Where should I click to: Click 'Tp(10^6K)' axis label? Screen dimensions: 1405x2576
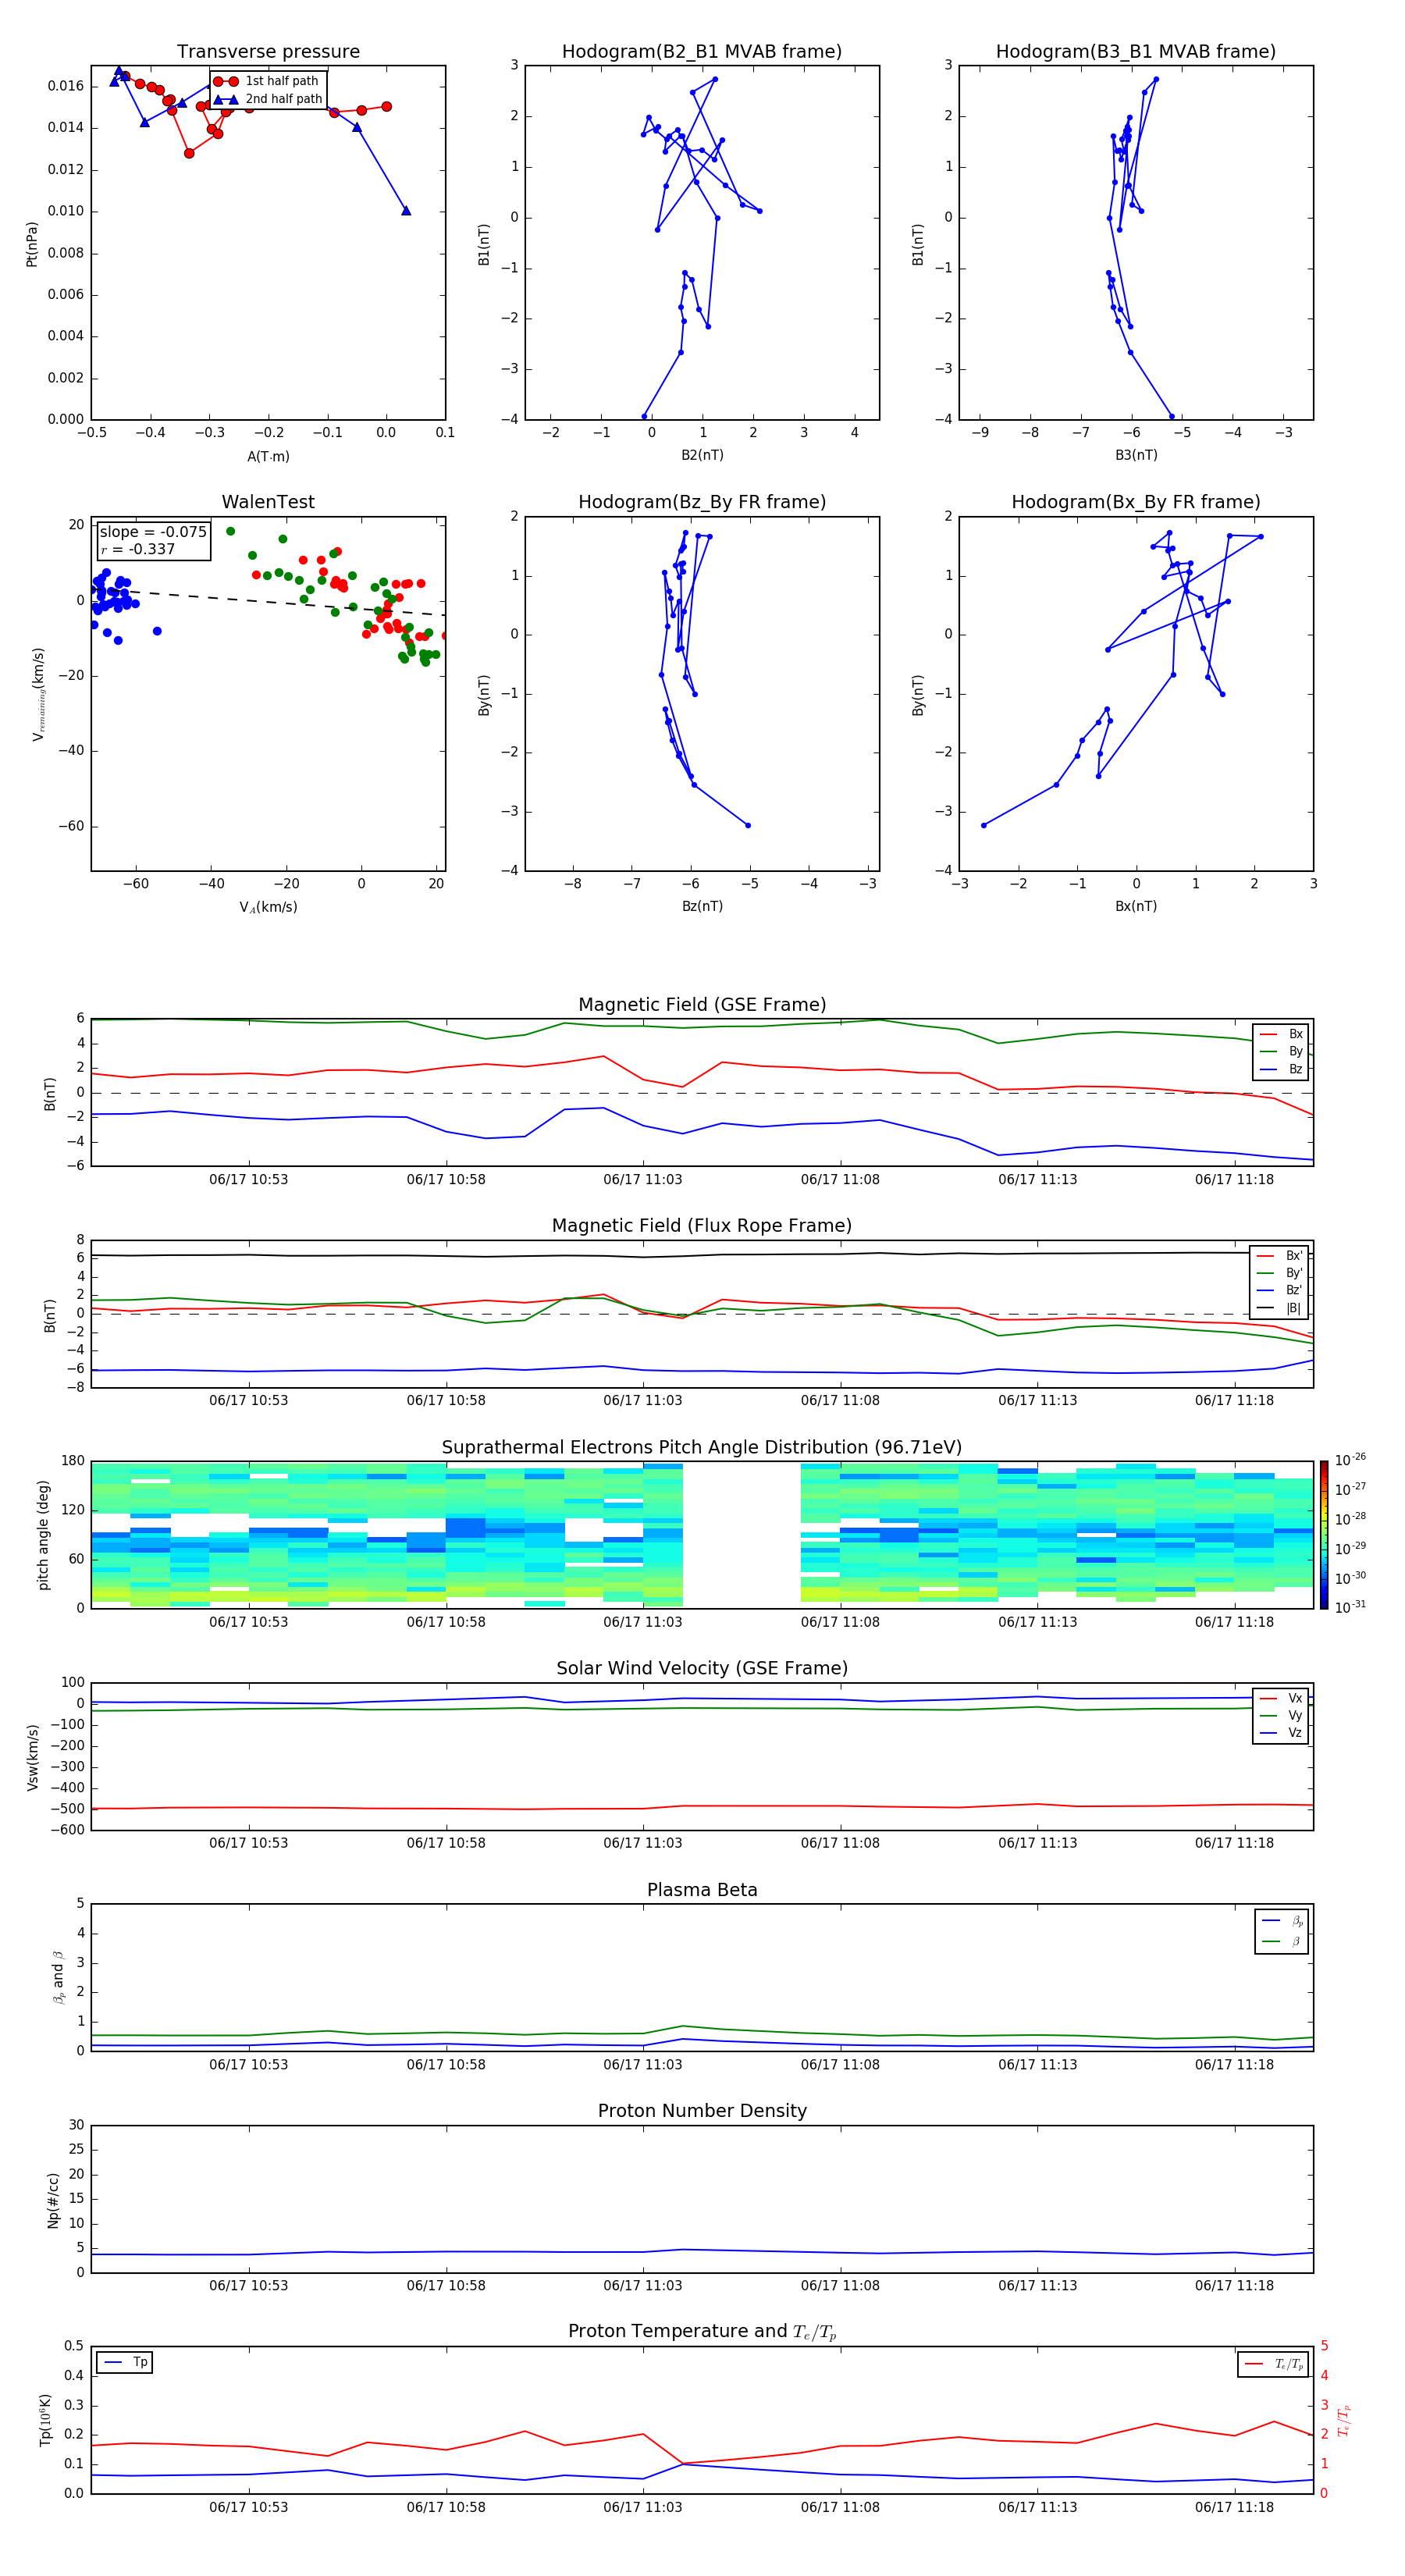coord(45,2420)
